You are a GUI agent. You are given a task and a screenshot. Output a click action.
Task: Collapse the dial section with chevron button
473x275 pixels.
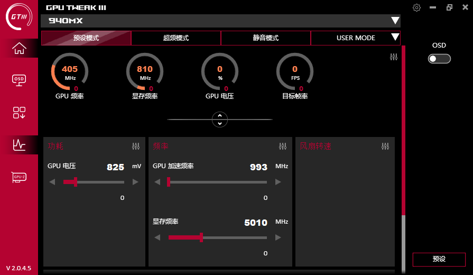[220, 120]
